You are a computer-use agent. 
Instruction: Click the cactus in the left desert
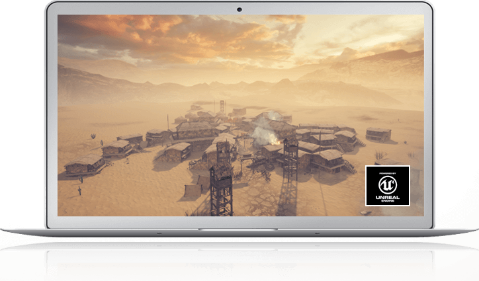[x=80, y=189]
